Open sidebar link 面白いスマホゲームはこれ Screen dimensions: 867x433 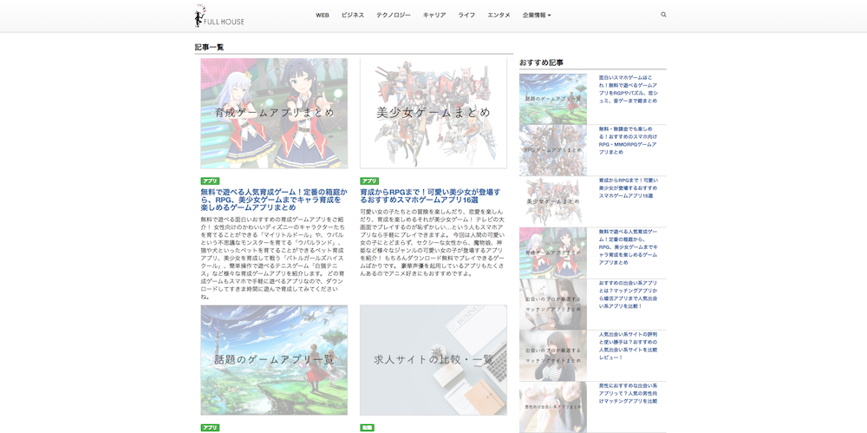click(628, 89)
